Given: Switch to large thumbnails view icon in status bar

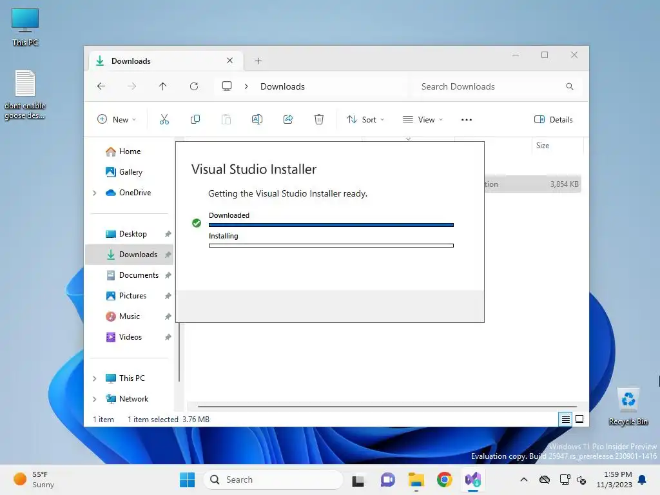Looking at the screenshot, I should 579,419.
